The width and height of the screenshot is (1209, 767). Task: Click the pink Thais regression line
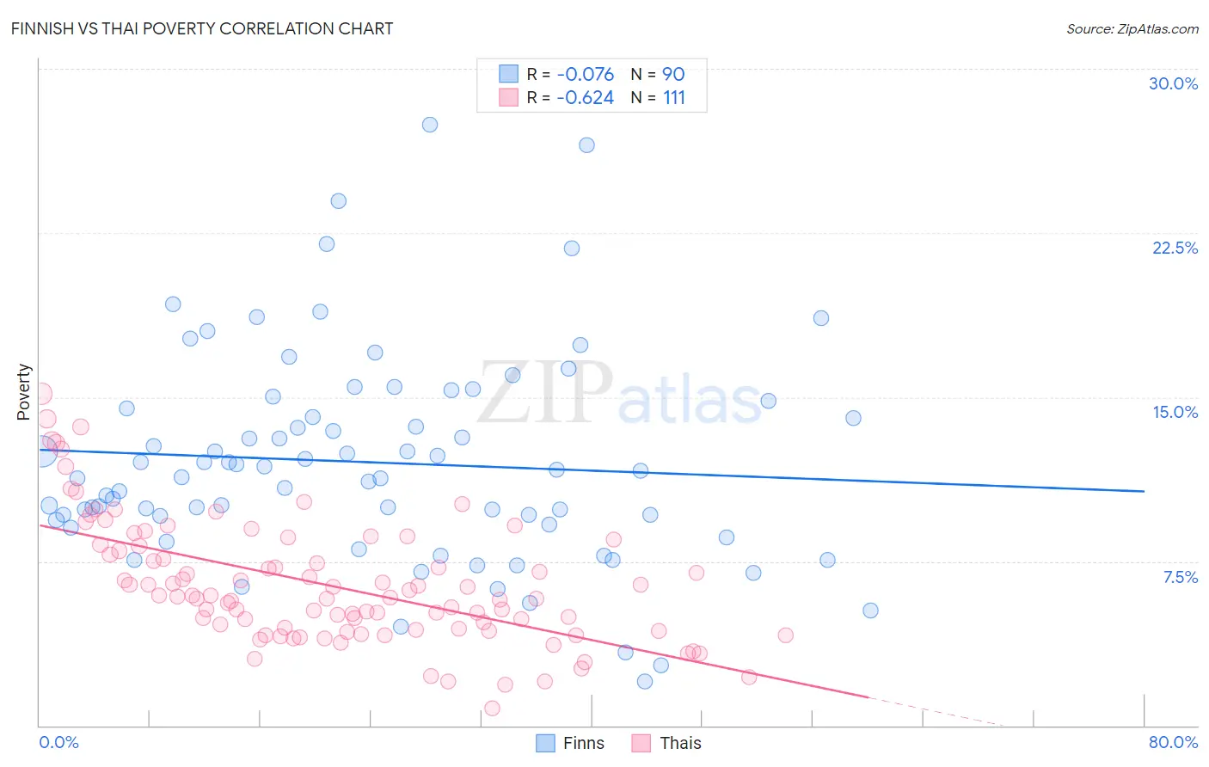click(x=454, y=611)
